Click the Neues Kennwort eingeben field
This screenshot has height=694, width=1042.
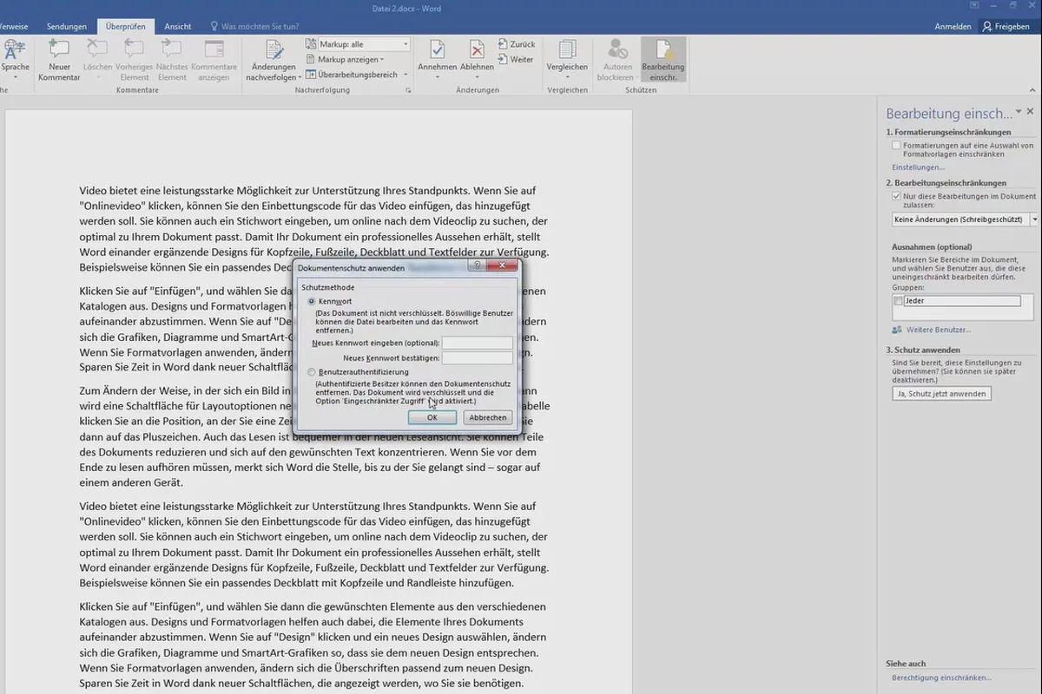[x=478, y=343]
